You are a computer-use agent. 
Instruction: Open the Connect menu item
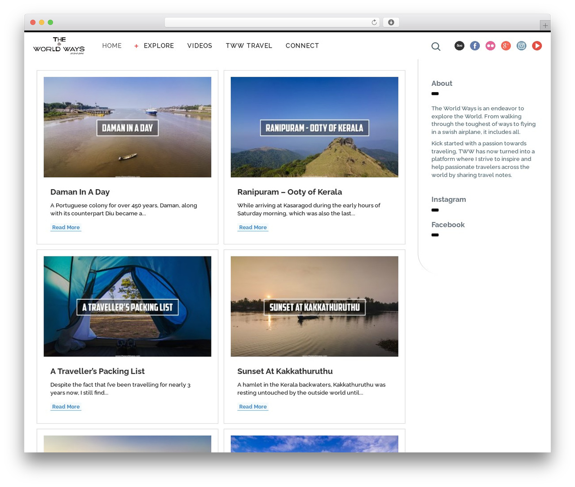click(302, 46)
